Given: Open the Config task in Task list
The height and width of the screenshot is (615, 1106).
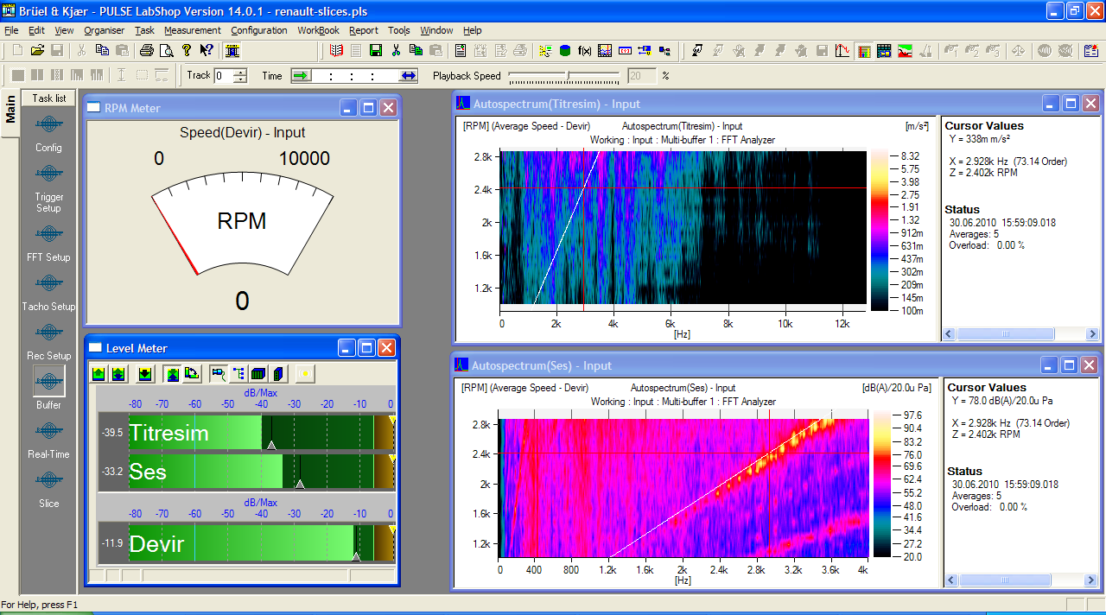Looking at the screenshot, I should (49, 126).
